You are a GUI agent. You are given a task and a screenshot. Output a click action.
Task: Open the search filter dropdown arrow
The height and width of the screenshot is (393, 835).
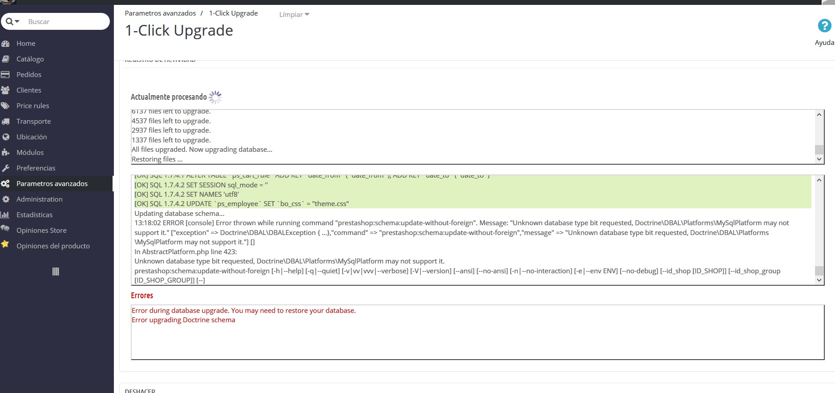pyautogui.click(x=17, y=21)
